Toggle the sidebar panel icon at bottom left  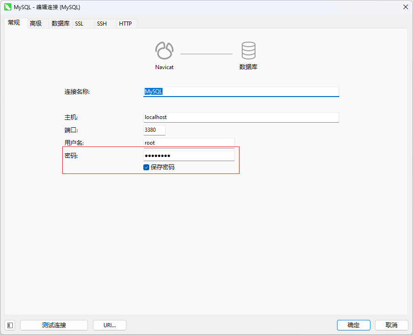(10, 325)
